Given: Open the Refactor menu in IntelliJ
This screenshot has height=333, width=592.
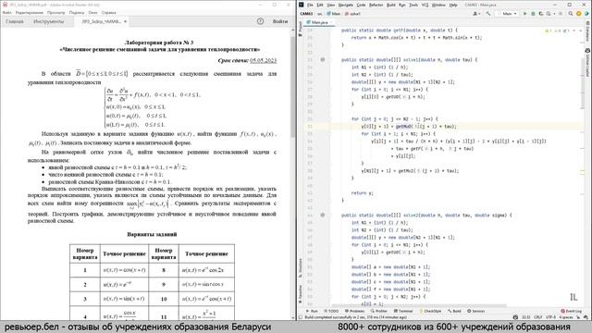Looking at the screenshot, I should tap(376, 5).
